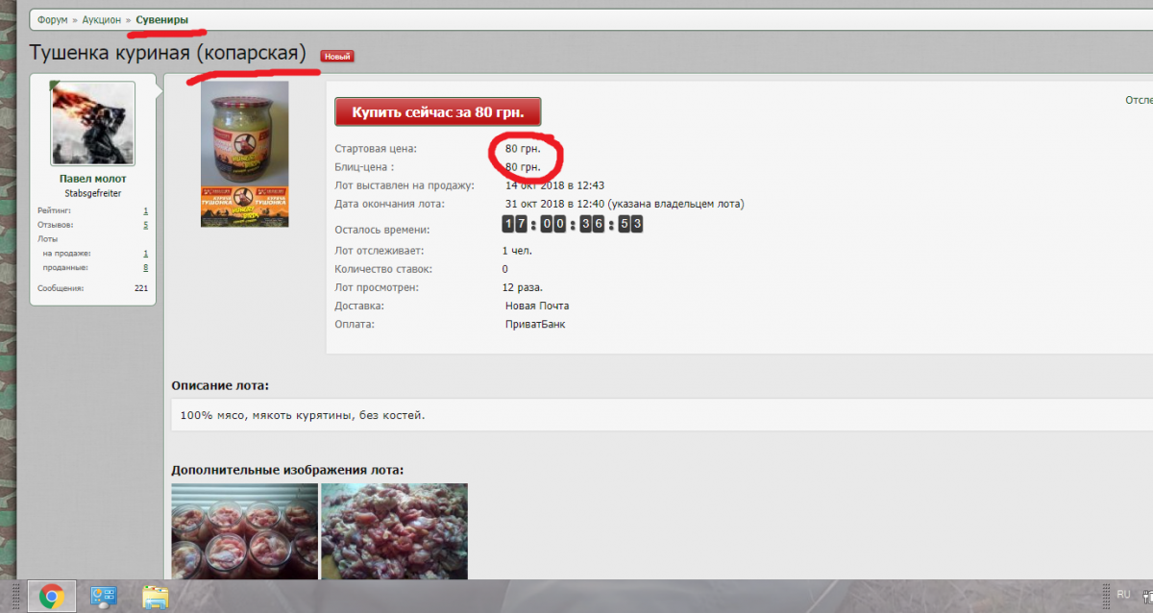The height and width of the screenshot is (613, 1153).
Task: Go to Форум breadcrumb
Action: pyautogui.click(x=53, y=20)
